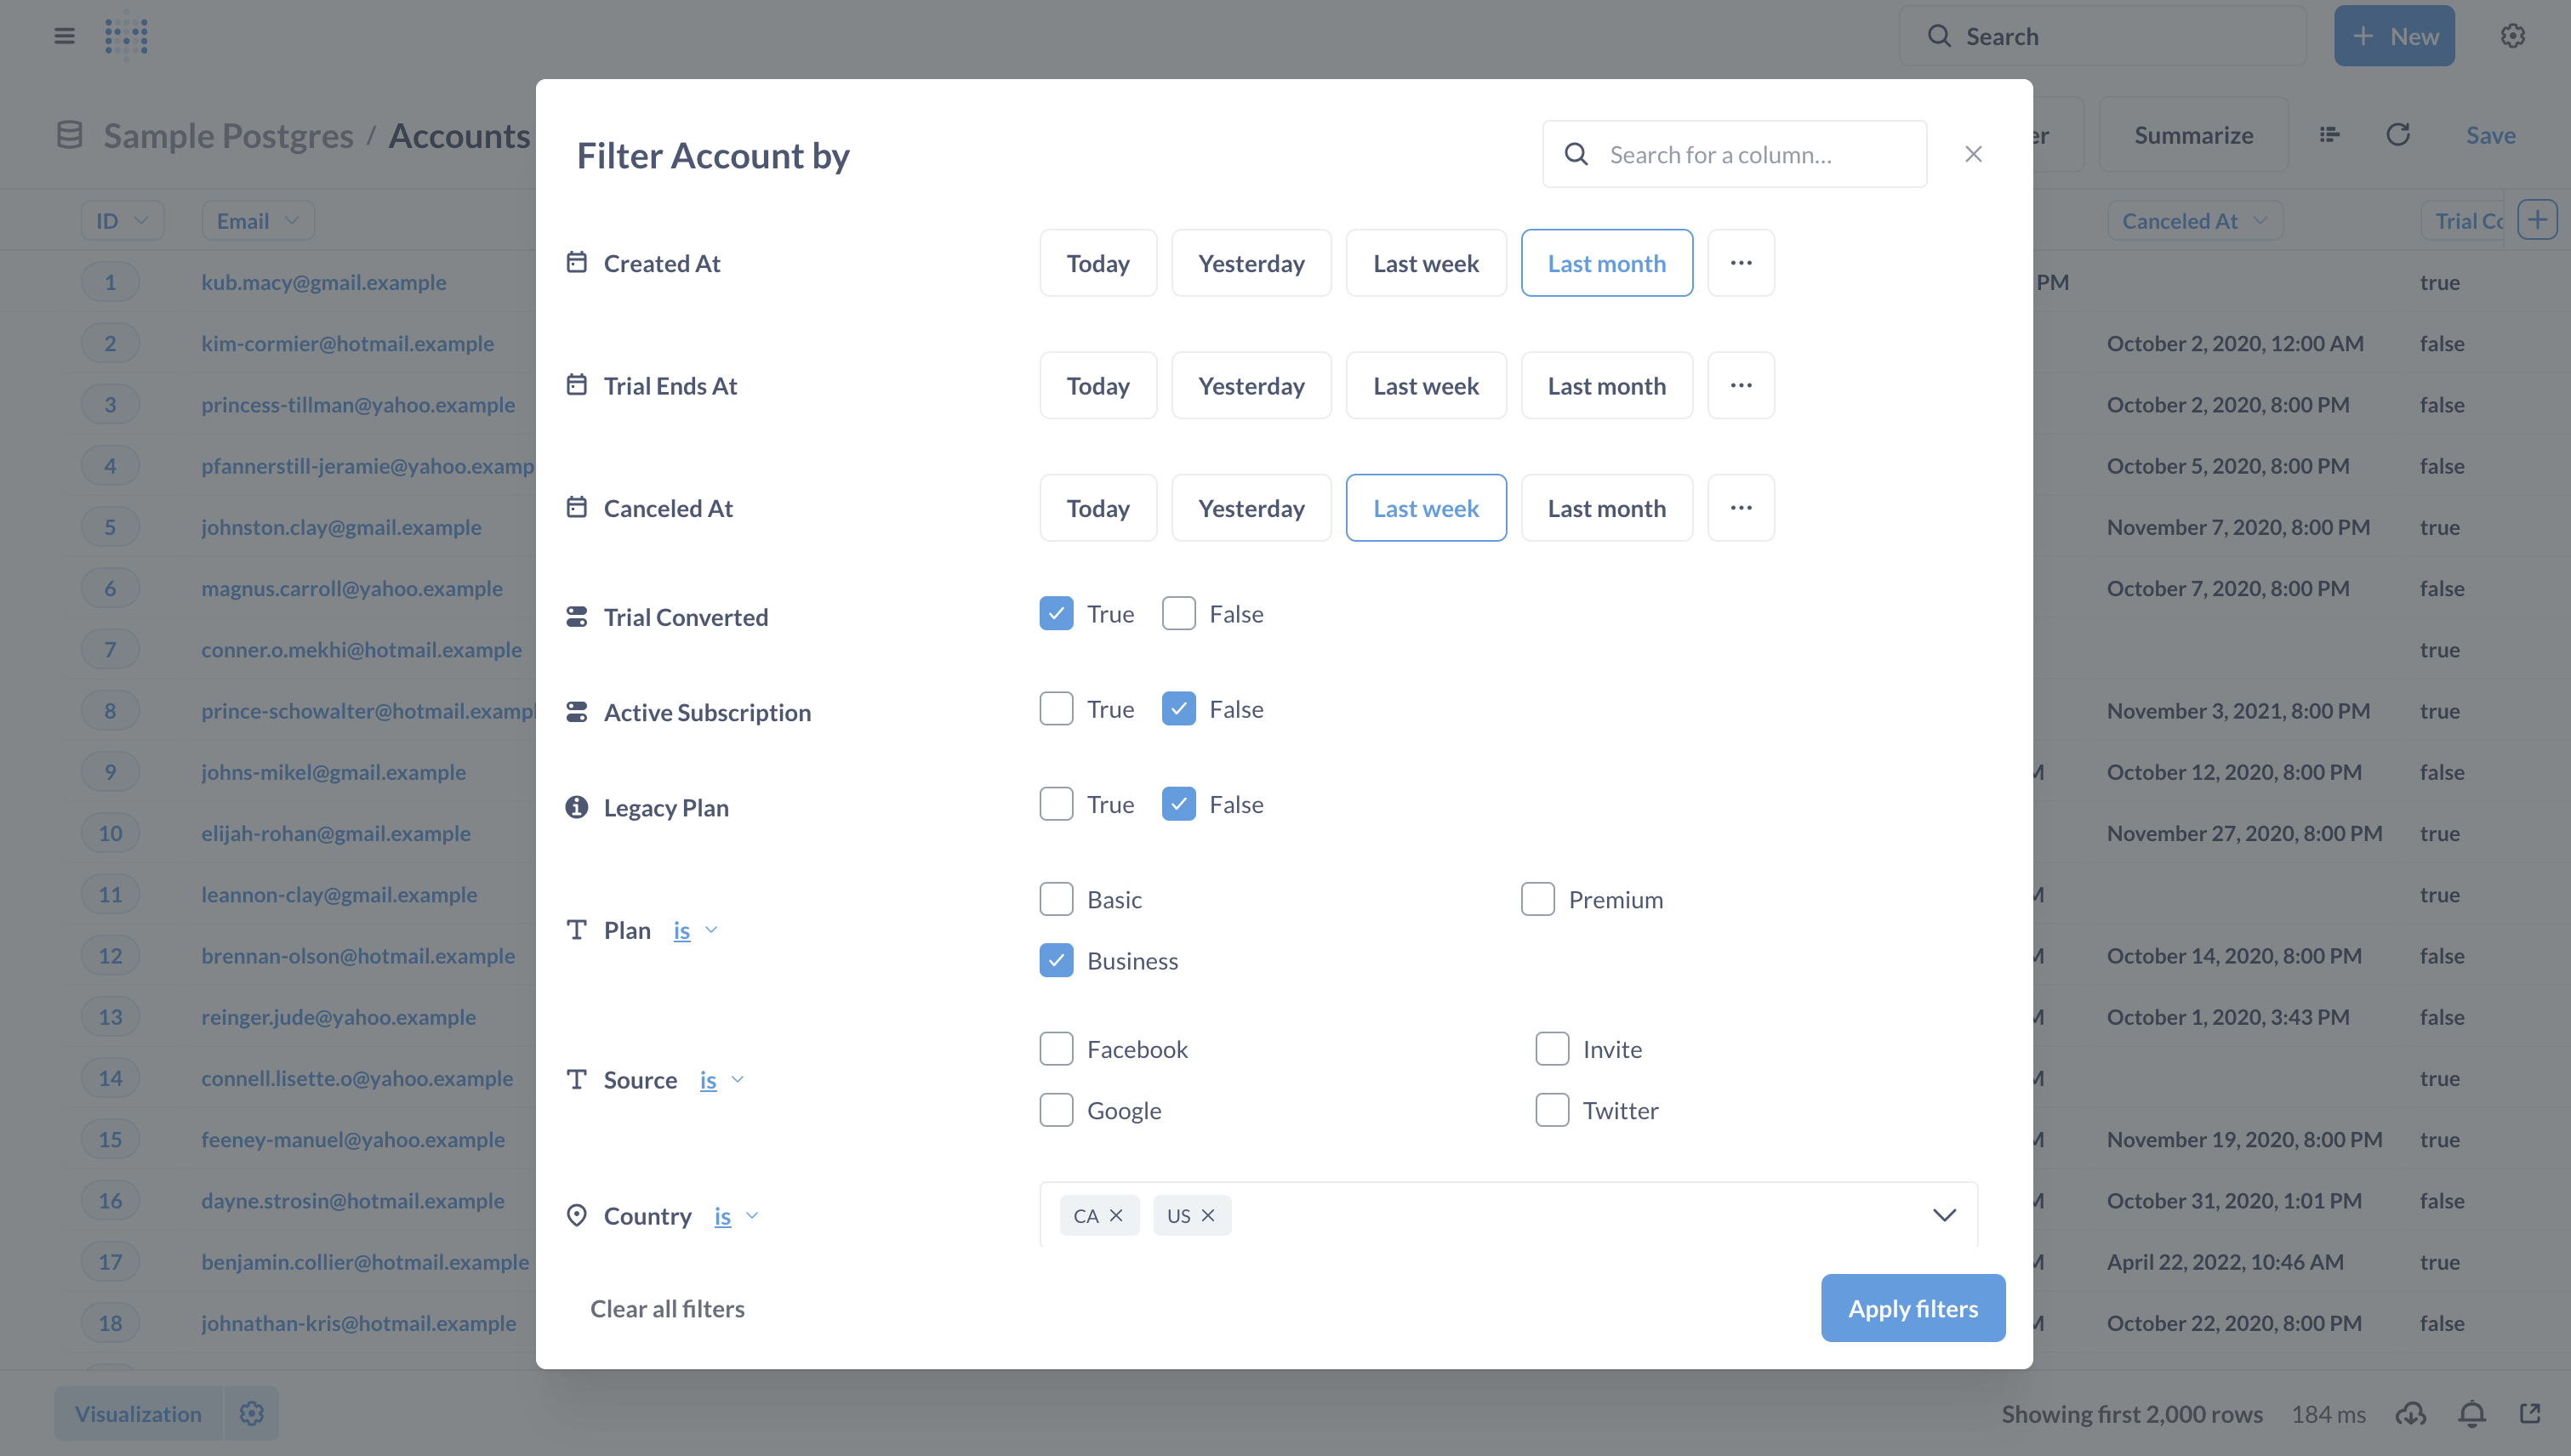Click Apply filters button
This screenshot has width=2571, height=1456.
coord(1913,1306)
